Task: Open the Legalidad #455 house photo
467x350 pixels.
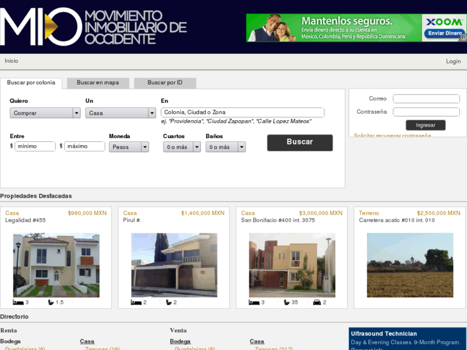Action: (x=57, y=265)
